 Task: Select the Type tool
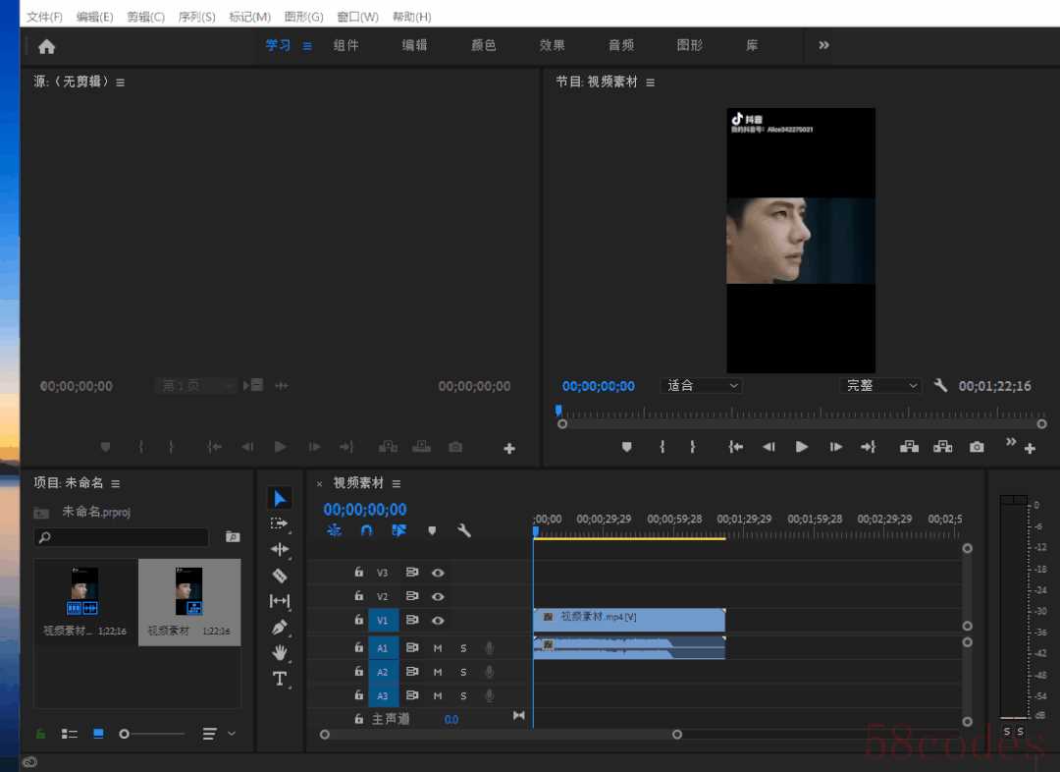pos(279,678)
